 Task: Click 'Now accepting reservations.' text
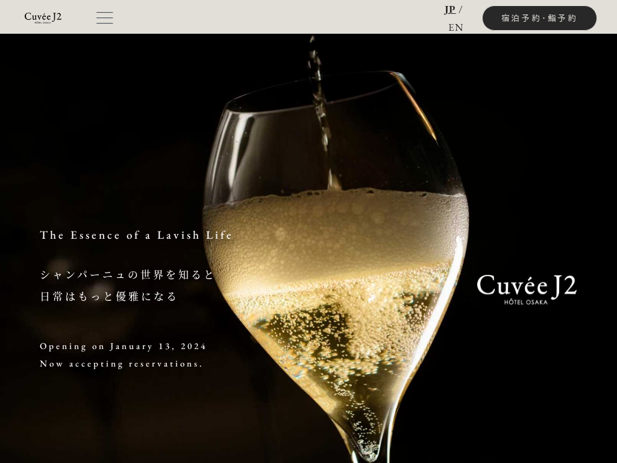point(121,364)
